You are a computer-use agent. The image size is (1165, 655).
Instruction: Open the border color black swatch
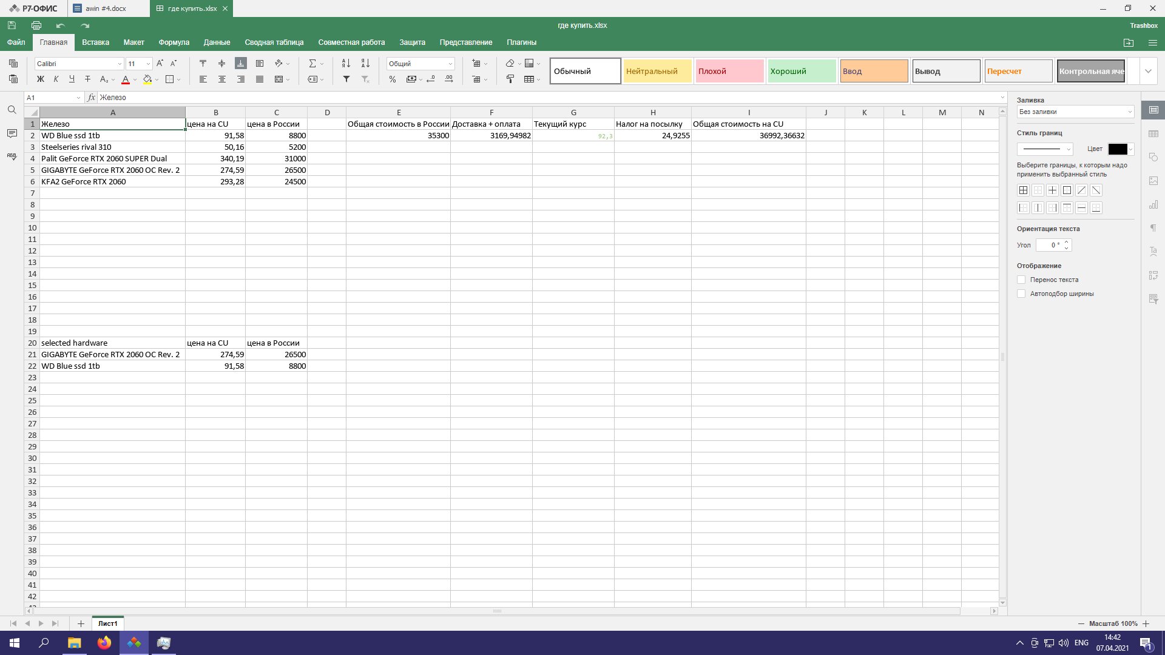click(1118, 149)
